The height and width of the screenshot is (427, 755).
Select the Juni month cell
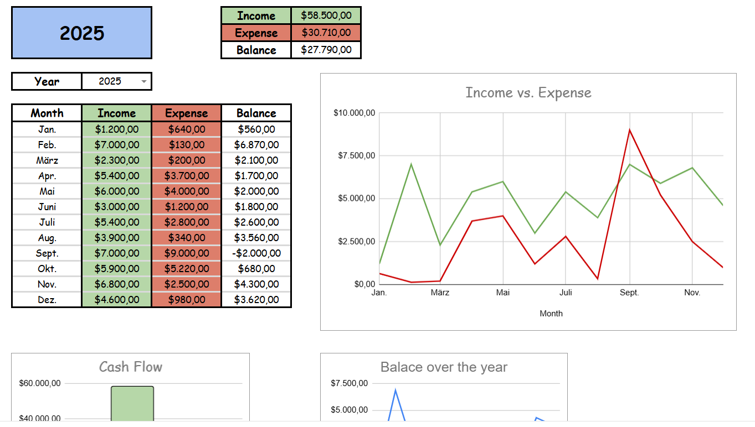[x=47, y=207]
